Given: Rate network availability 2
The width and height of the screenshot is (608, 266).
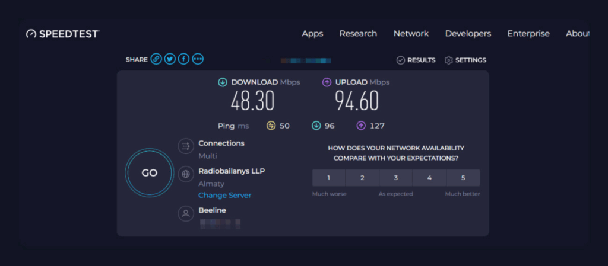Looking at the screenshot, I should pyautogui.click(x=362, y=178).
